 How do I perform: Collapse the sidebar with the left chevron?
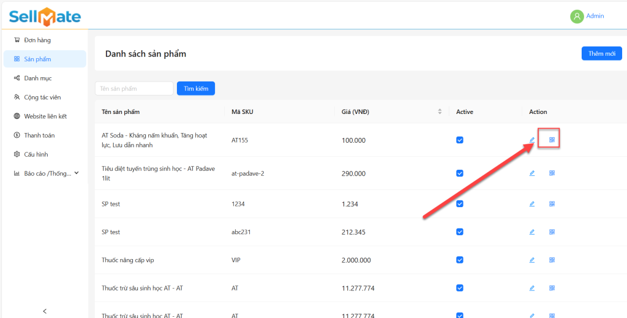pos(45,311)
